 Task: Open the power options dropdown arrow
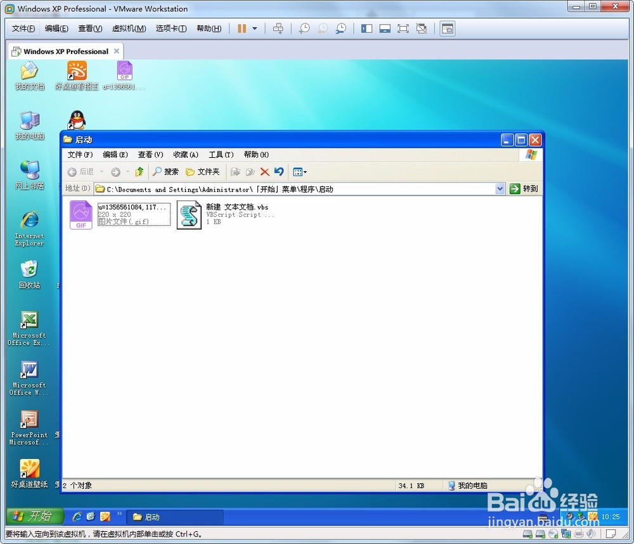tap(255, 29)
